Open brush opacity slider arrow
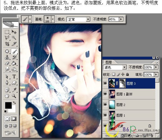Viewport: 162px width, 140px height. point(121,19)
